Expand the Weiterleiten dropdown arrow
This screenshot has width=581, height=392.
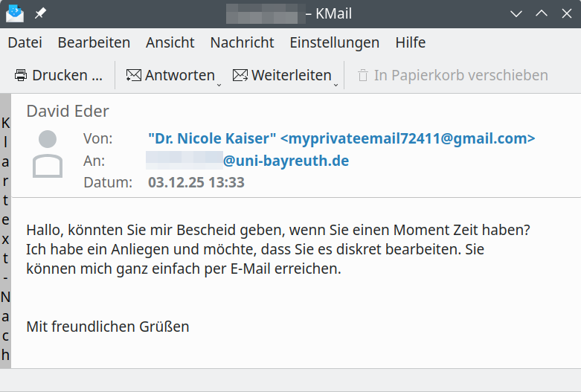[336, 85]
